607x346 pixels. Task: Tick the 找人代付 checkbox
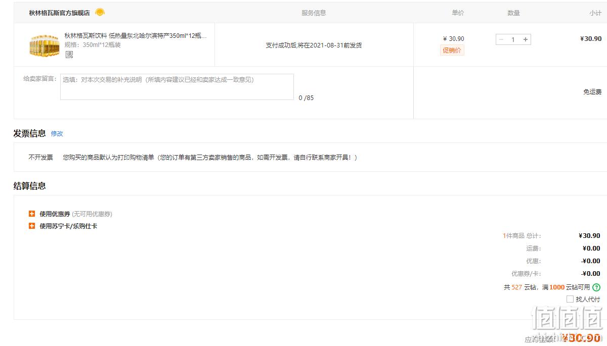tap(570, 299)
